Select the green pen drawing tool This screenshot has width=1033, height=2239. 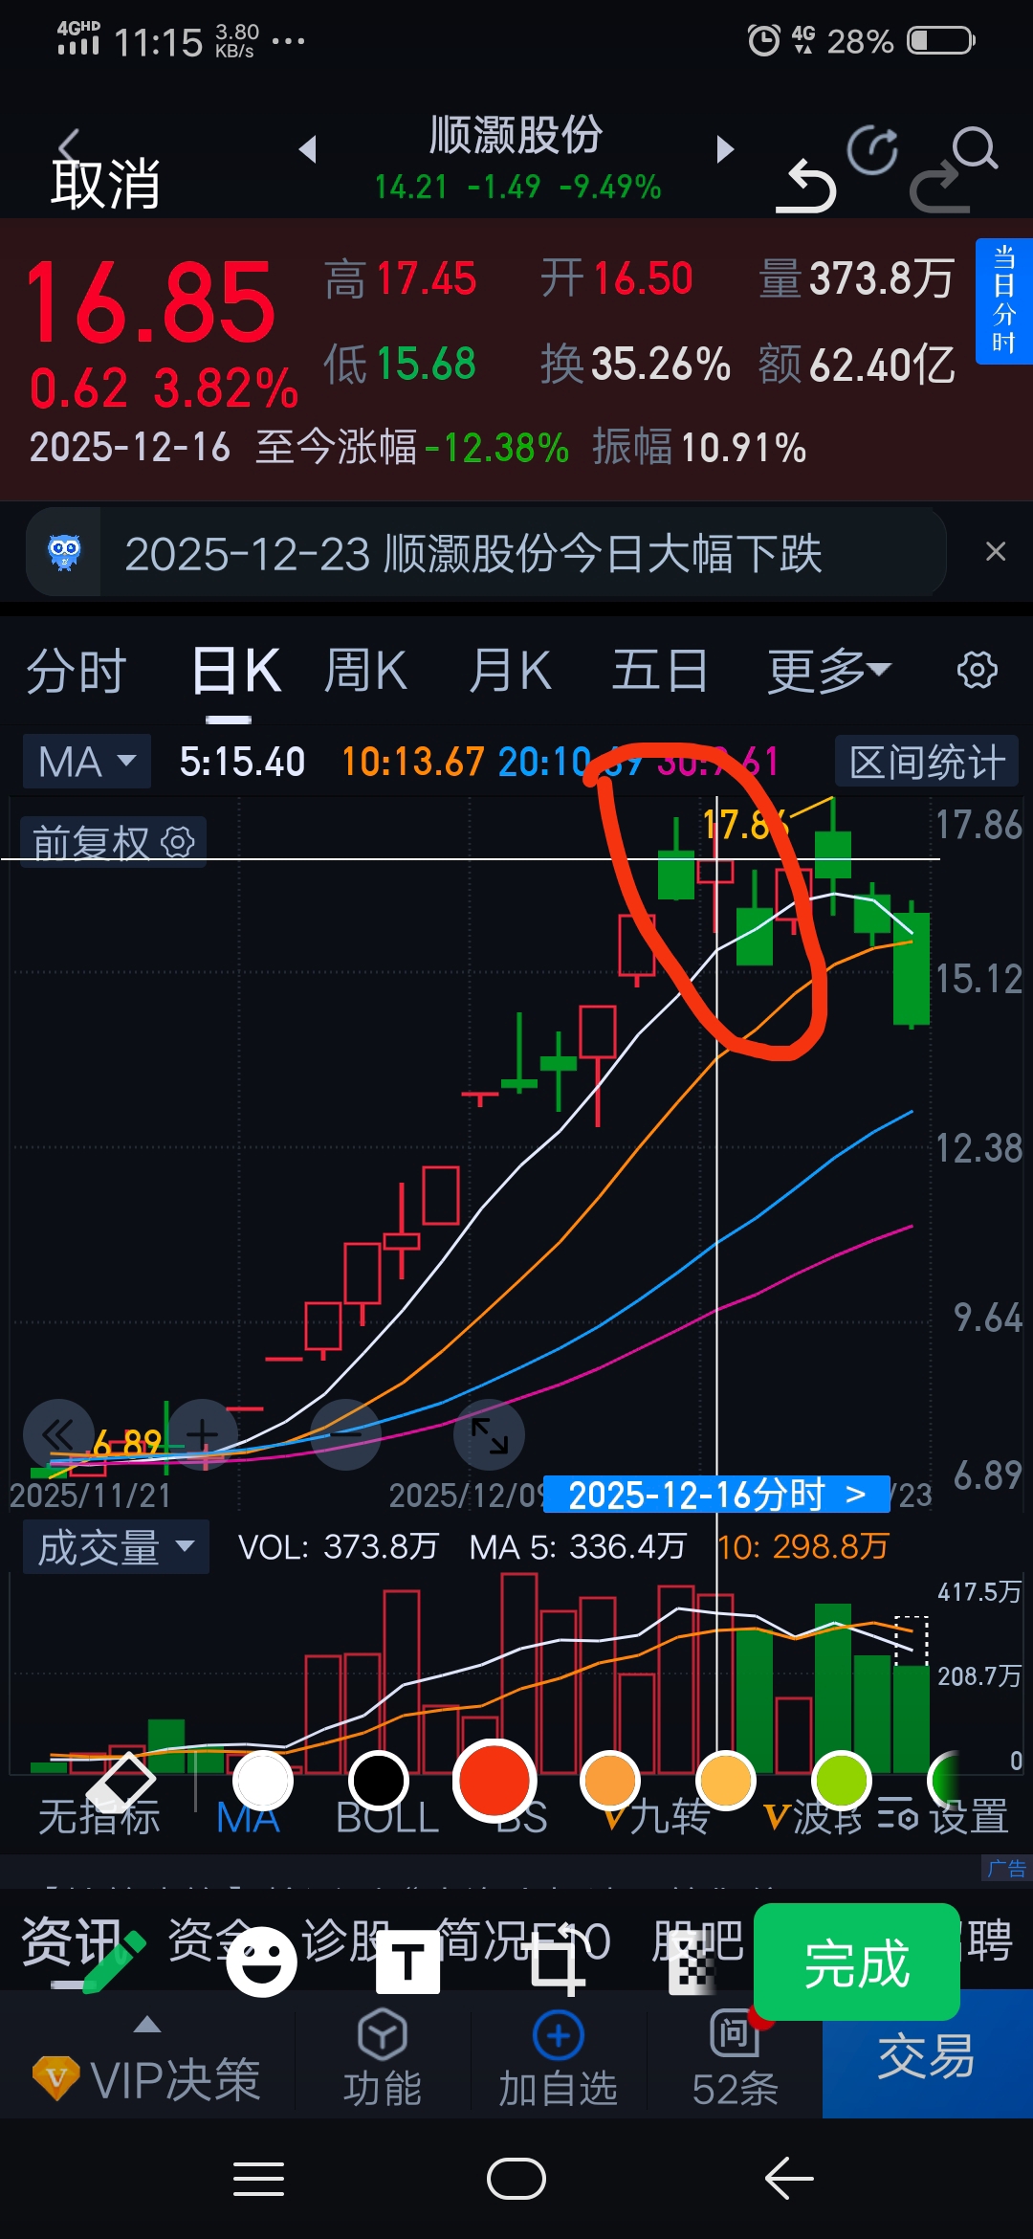115,1962
